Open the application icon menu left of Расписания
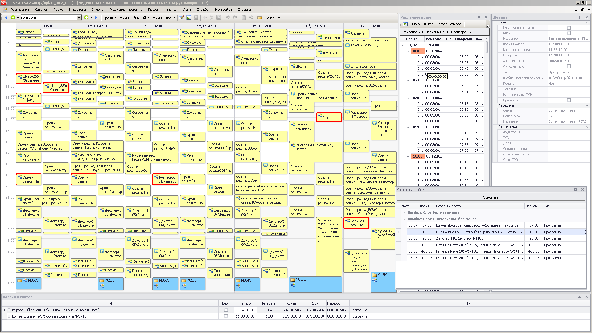 coord(5,10)
